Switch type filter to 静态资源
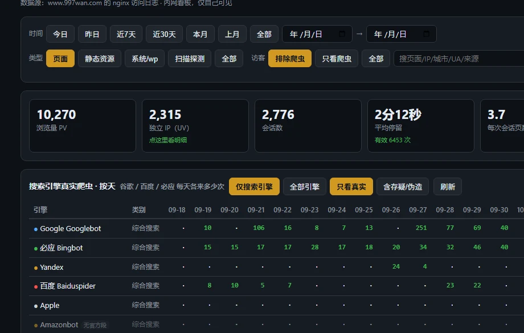The image size is (524, 333). click(100, 59)
